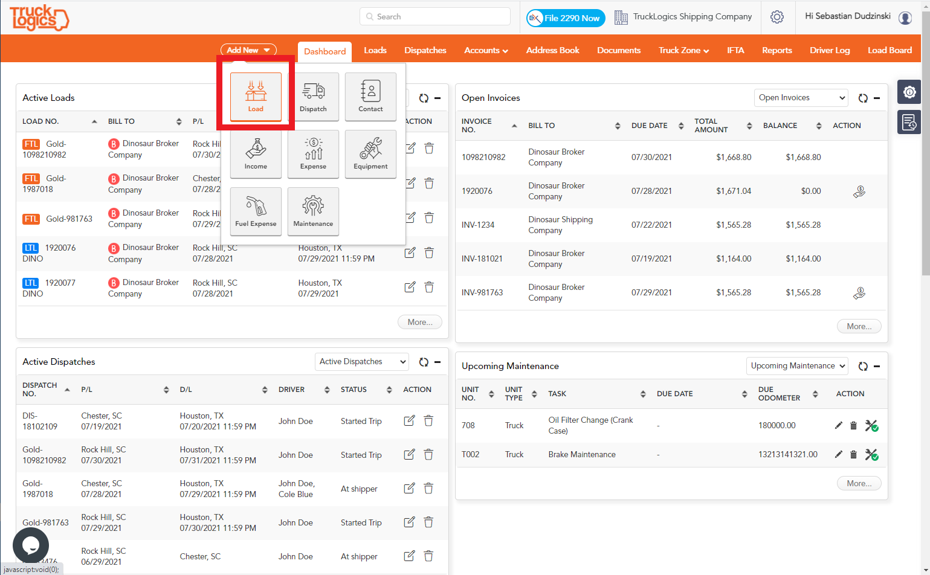Collapse the Active Loads panel

tap(438, 98)
